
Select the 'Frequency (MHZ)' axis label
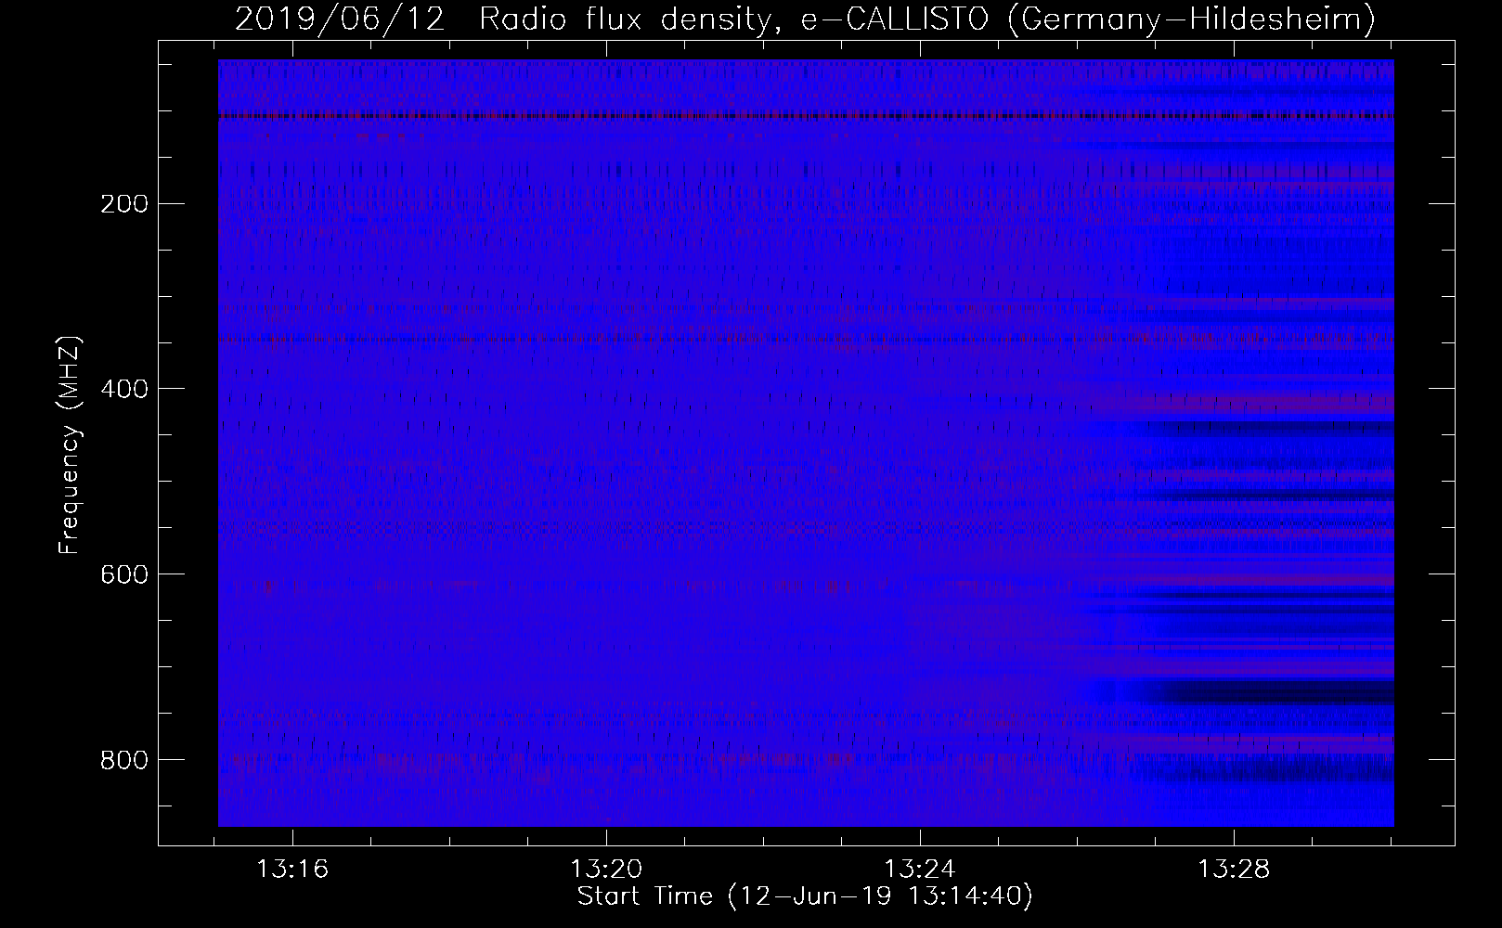[x=69, y=445]
